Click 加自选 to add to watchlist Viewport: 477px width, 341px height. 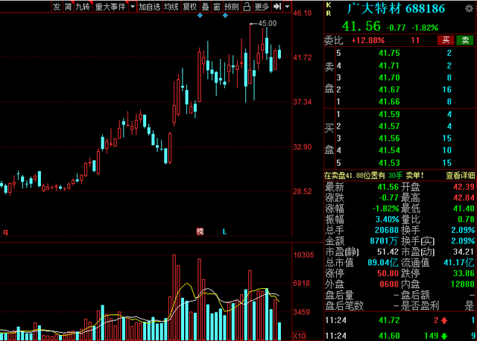point(149,7)
